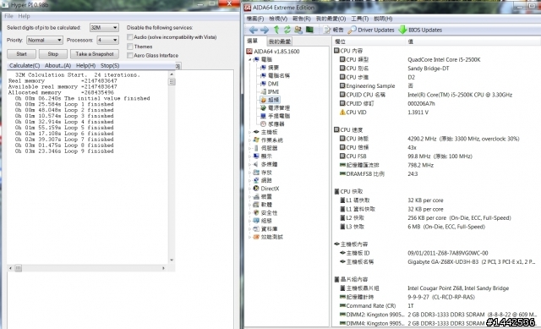Expand the 軟體 software tree node

250,205
